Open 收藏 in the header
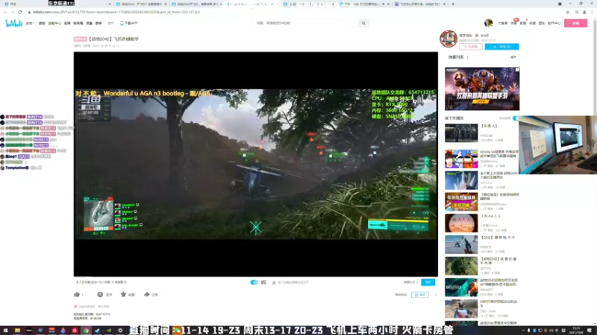This screenshot has width=597, height=335. point(532,23)
